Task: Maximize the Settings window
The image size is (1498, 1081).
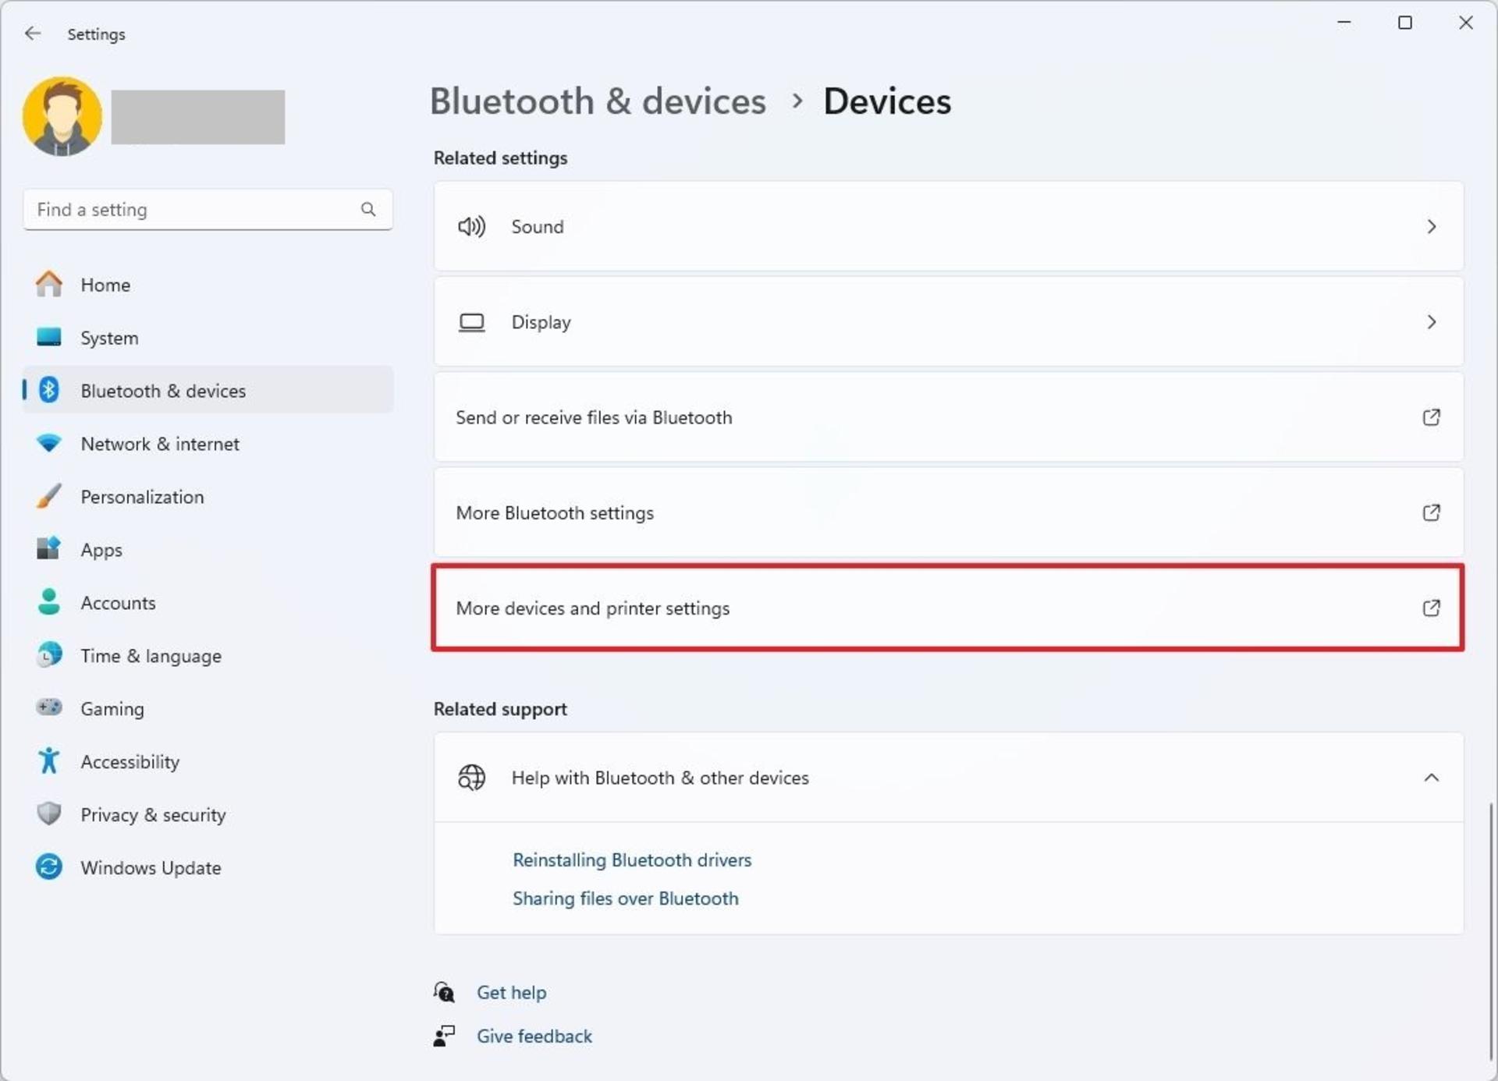Action: point(1404,23)
